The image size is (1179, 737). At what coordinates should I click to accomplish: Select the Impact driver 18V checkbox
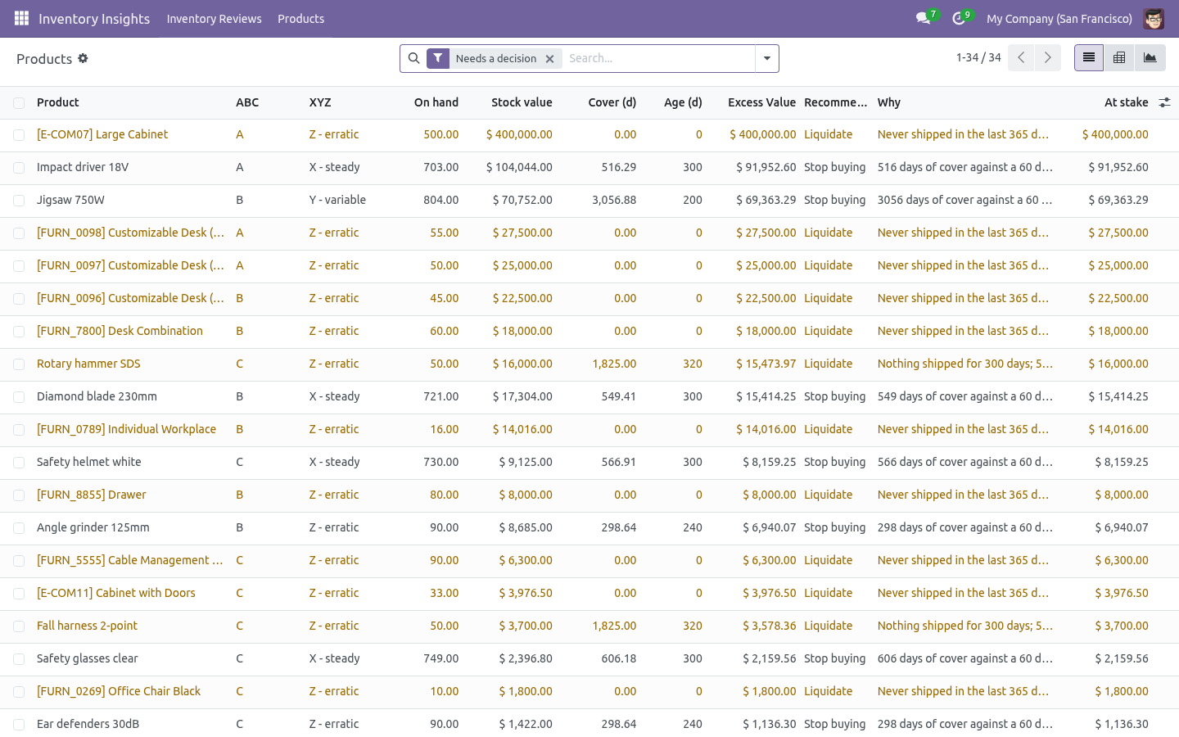(19, 168)
